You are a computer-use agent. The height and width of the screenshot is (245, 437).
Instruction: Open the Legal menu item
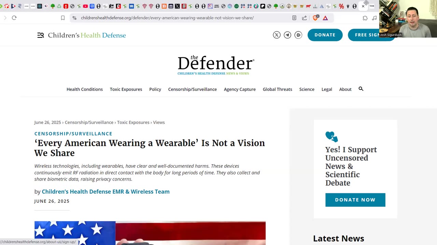[327, 89]
